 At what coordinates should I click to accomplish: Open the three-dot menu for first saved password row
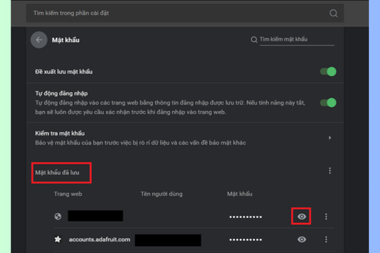click(x=326, y=217)
